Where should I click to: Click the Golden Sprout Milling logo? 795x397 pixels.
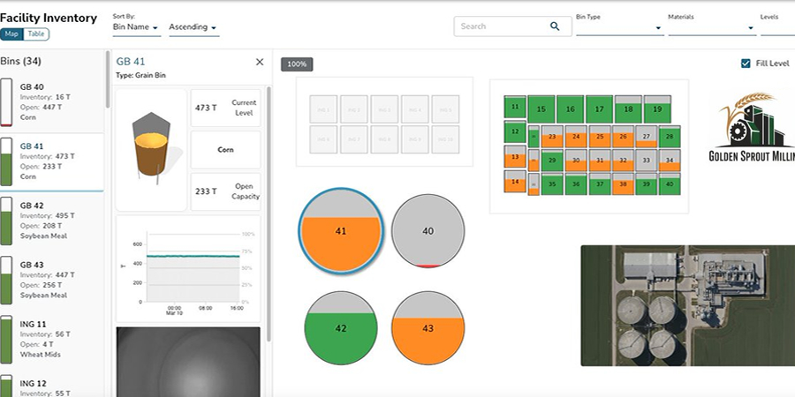749,128
